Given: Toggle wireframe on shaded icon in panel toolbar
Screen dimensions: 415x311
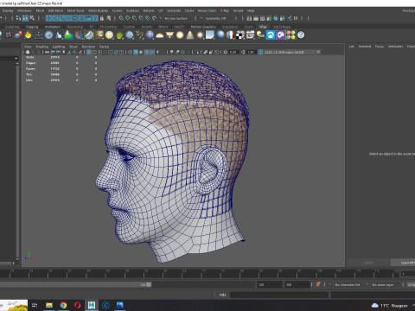Looking at the screenshot, I should [x=146, y=52].
